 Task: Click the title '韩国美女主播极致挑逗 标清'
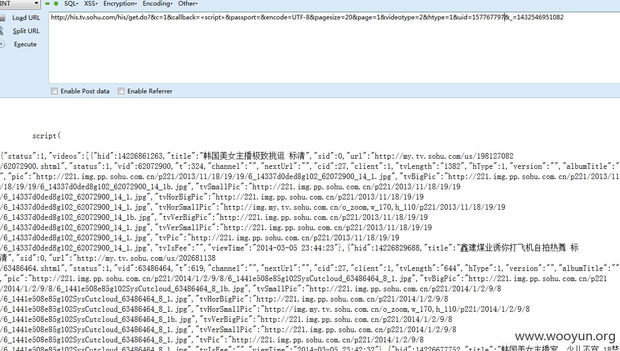coord(254,156)
